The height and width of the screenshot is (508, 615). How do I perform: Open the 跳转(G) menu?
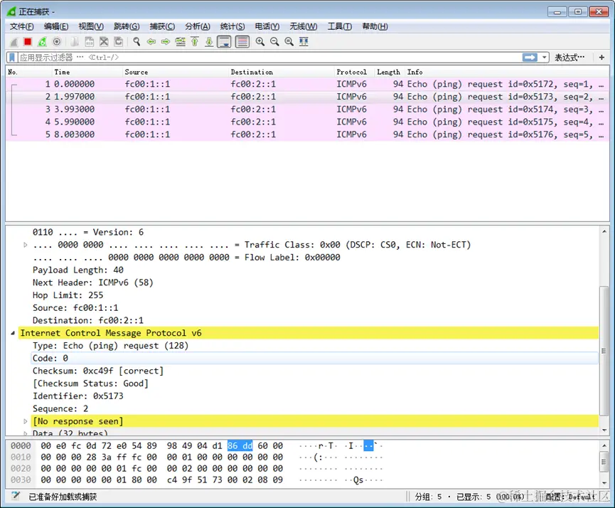pyautogui.click(x=127, y=26)
